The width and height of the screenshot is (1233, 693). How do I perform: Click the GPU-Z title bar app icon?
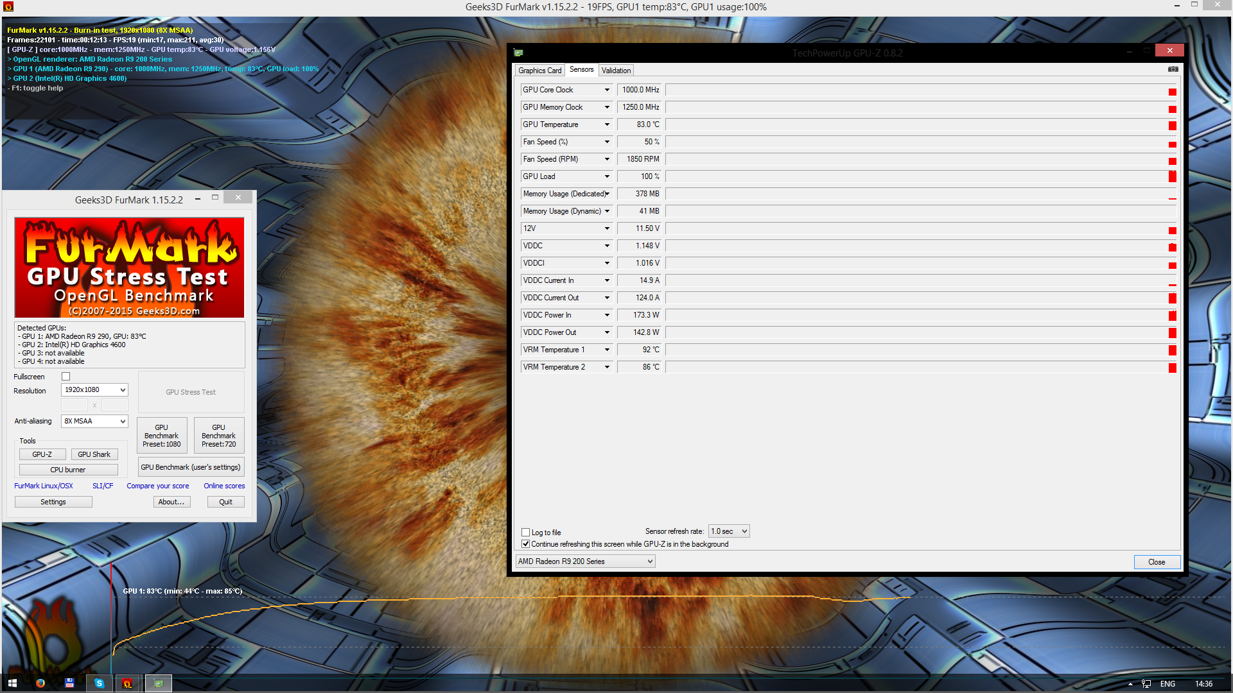tap(519, 53)
